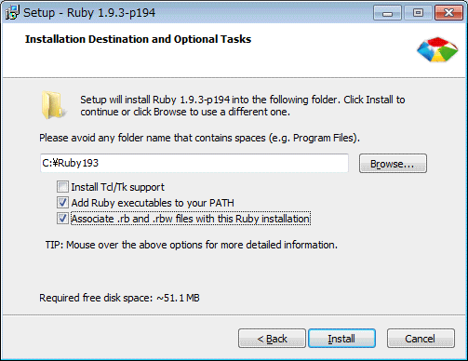
Task: Go back with the Back button
Action: point(272,339)
